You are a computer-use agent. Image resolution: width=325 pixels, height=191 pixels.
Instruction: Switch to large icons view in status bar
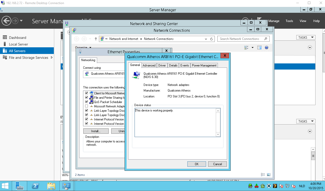pyautogui.click(x=268, y=175)
